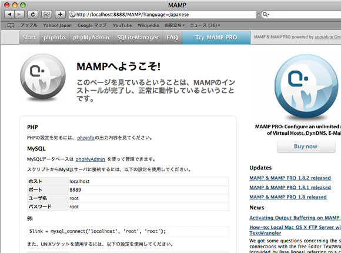
Task: Click the blue MAMP PRO elephant logo
Action: [306, 86]
